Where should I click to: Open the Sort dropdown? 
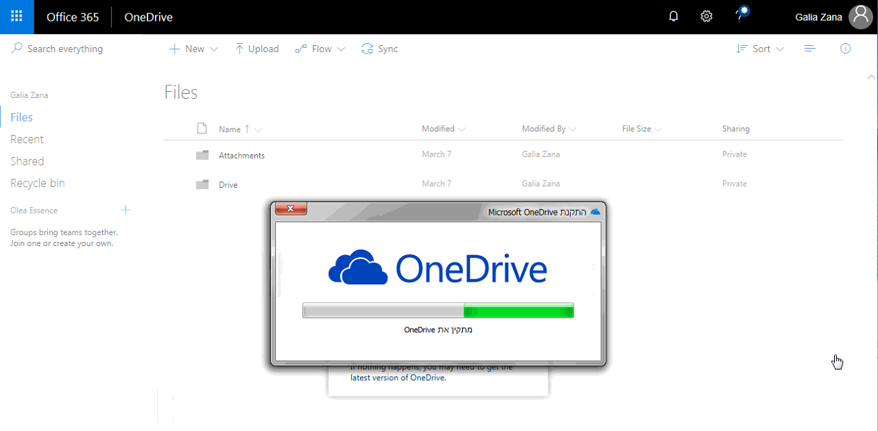pos(760,48)
